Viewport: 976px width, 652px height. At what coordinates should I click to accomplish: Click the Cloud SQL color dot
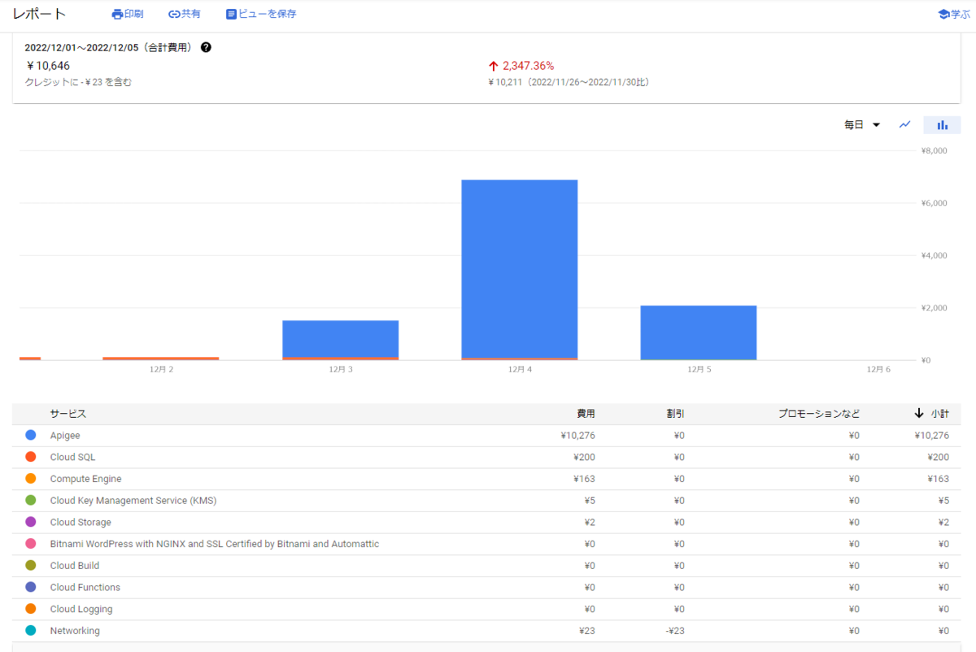tap(31, 457)
